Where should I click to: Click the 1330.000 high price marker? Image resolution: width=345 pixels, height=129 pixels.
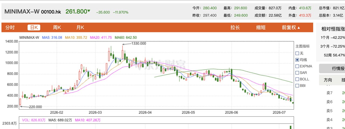[x=139, y=44]
